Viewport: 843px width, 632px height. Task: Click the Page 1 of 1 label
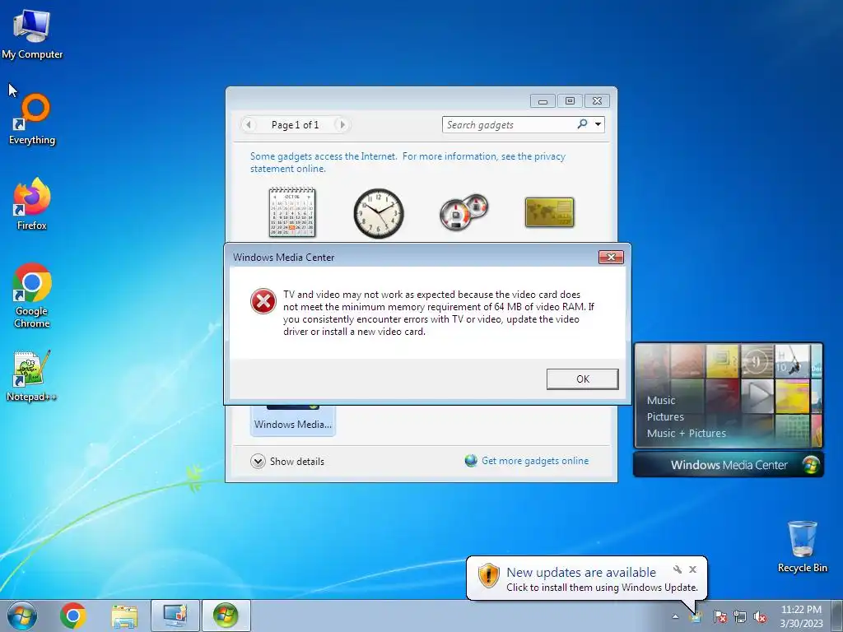[x=296, y=125]
